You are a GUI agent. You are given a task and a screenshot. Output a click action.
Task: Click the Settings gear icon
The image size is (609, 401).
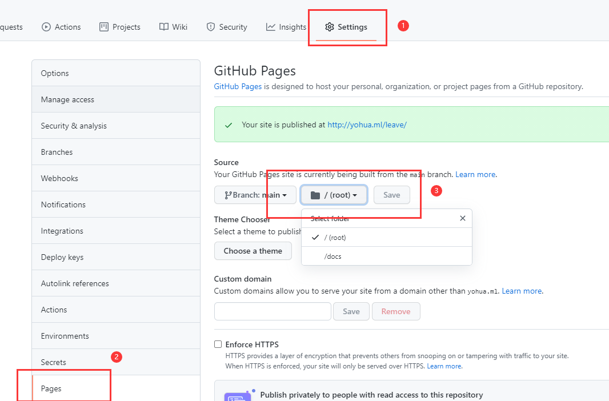click(x=330, y=27)
